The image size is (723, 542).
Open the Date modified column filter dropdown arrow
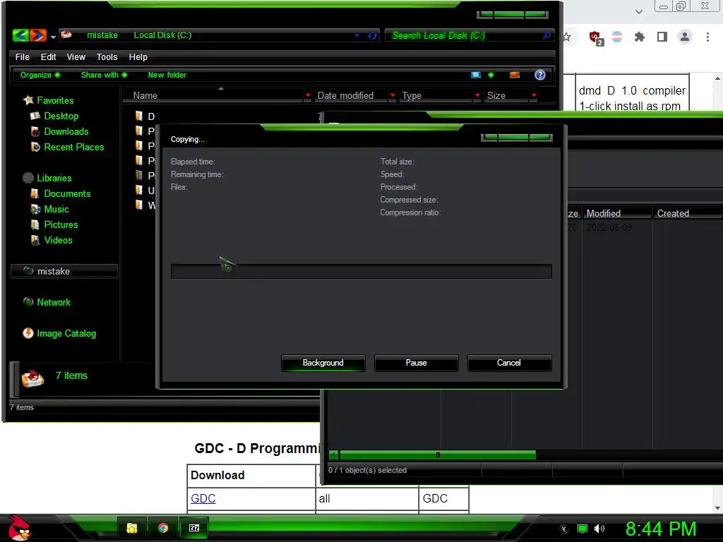393,95
